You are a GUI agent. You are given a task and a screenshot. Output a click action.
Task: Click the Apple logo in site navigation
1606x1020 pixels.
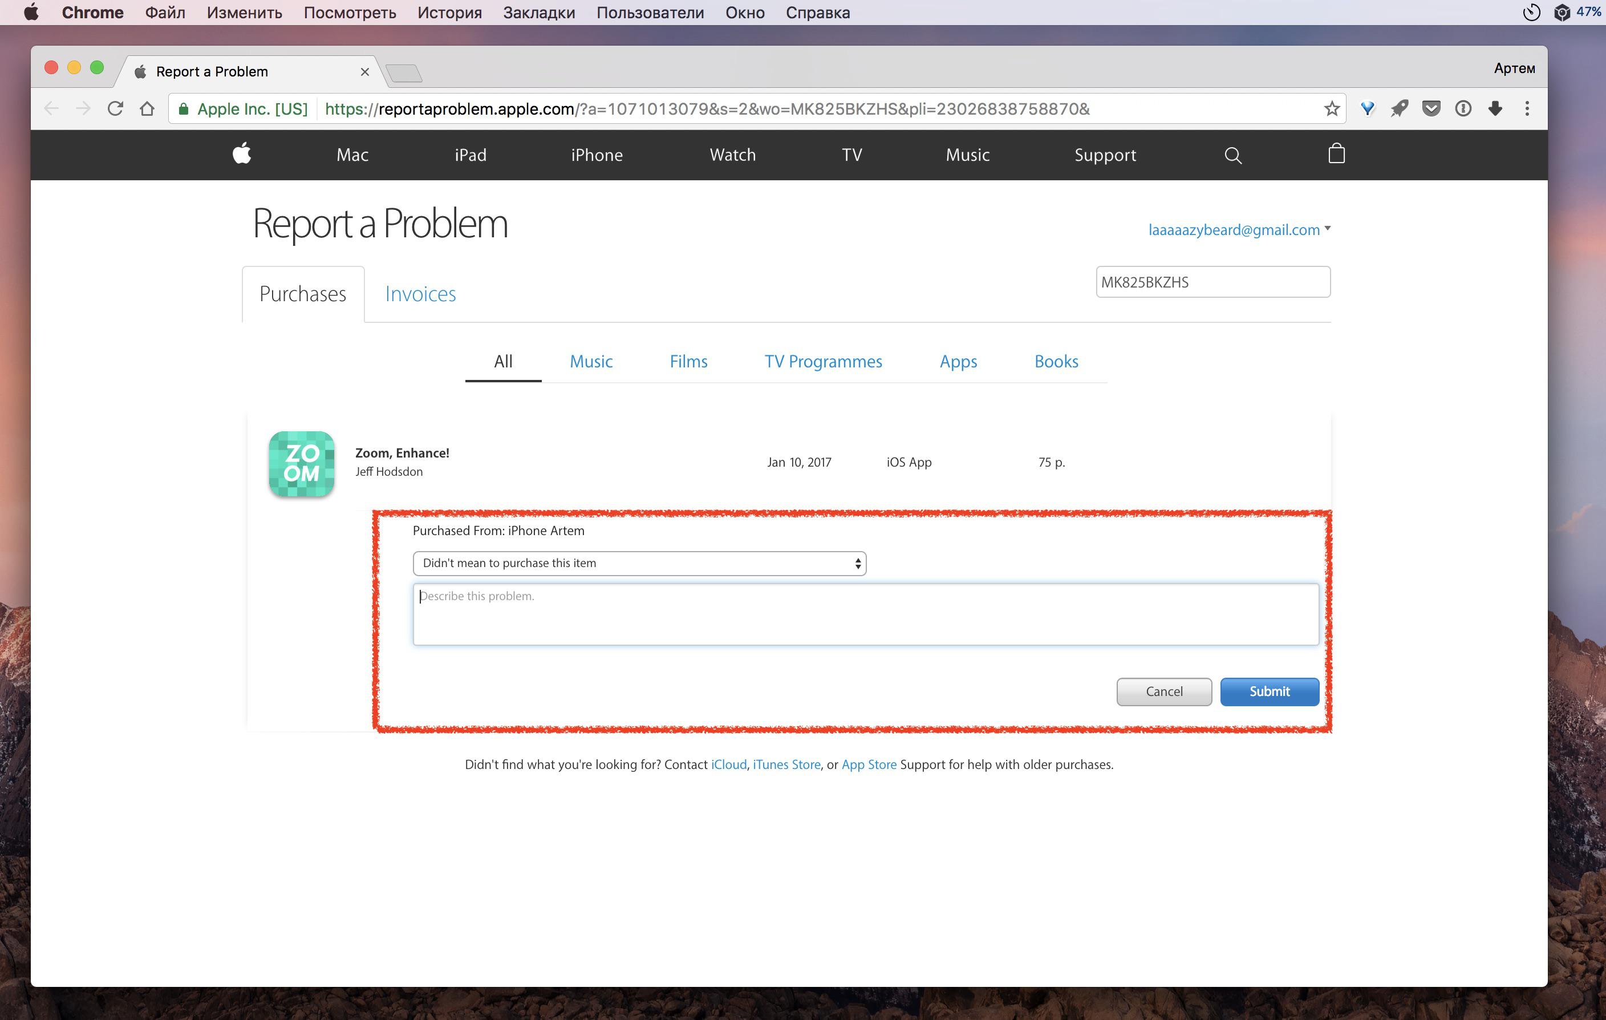click(241, 154)
